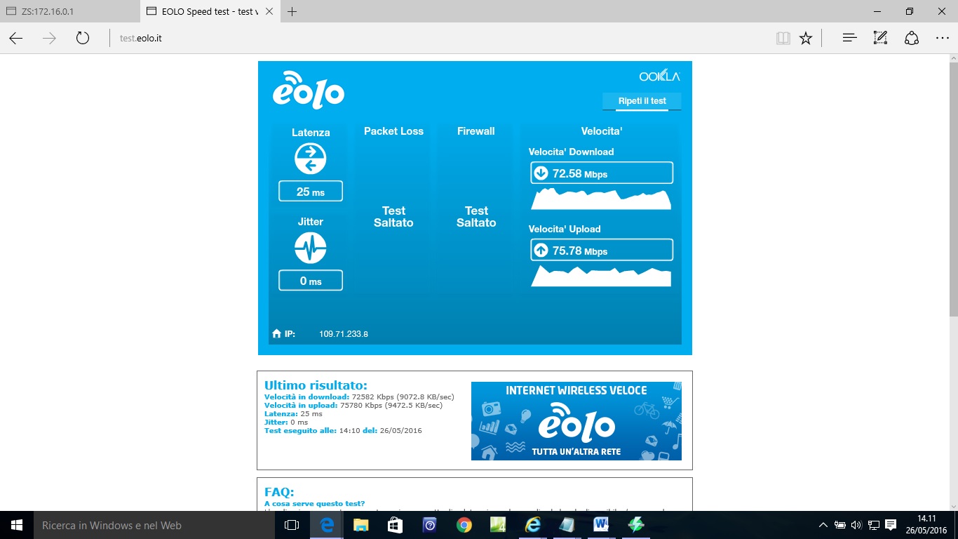Click the EOLO Internet Wireless Veloce banner
Image resolution: width=958 pixels, height=539 pixels.
(x=576, y=421)
